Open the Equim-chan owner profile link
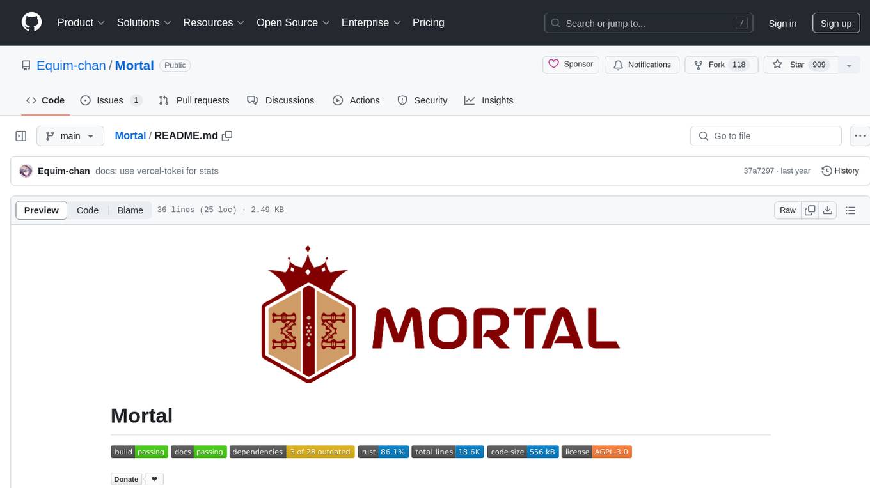 [71, 65]
